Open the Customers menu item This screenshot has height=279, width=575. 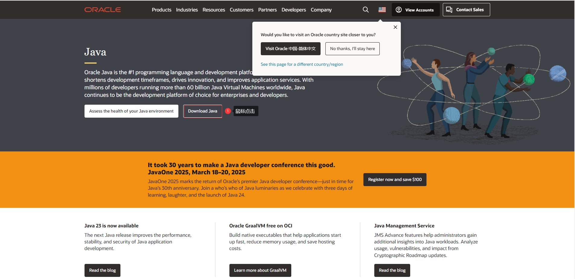[x=241, y=10]
